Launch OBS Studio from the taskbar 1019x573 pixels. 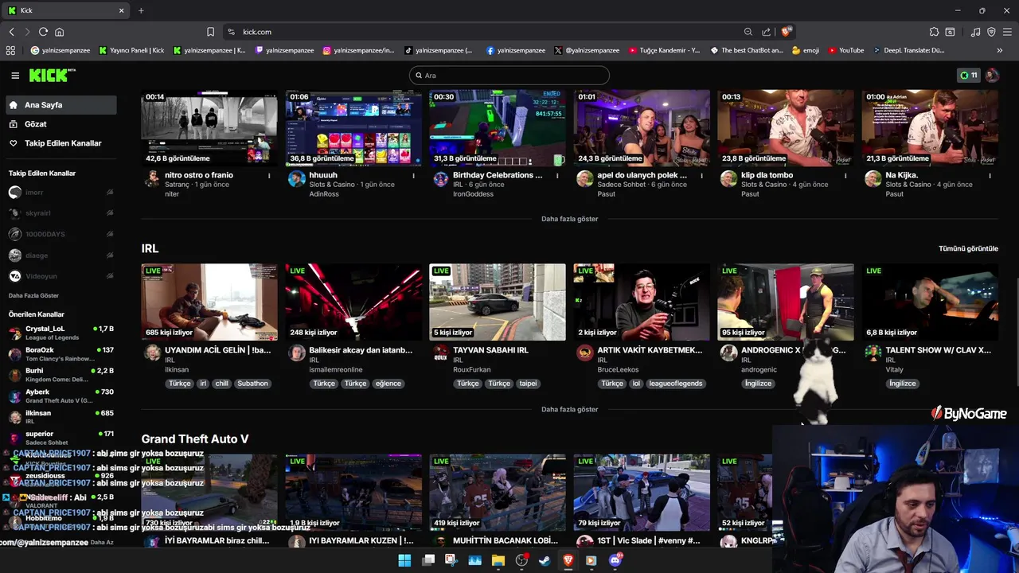pyautogui.click(x=521, y=560)
